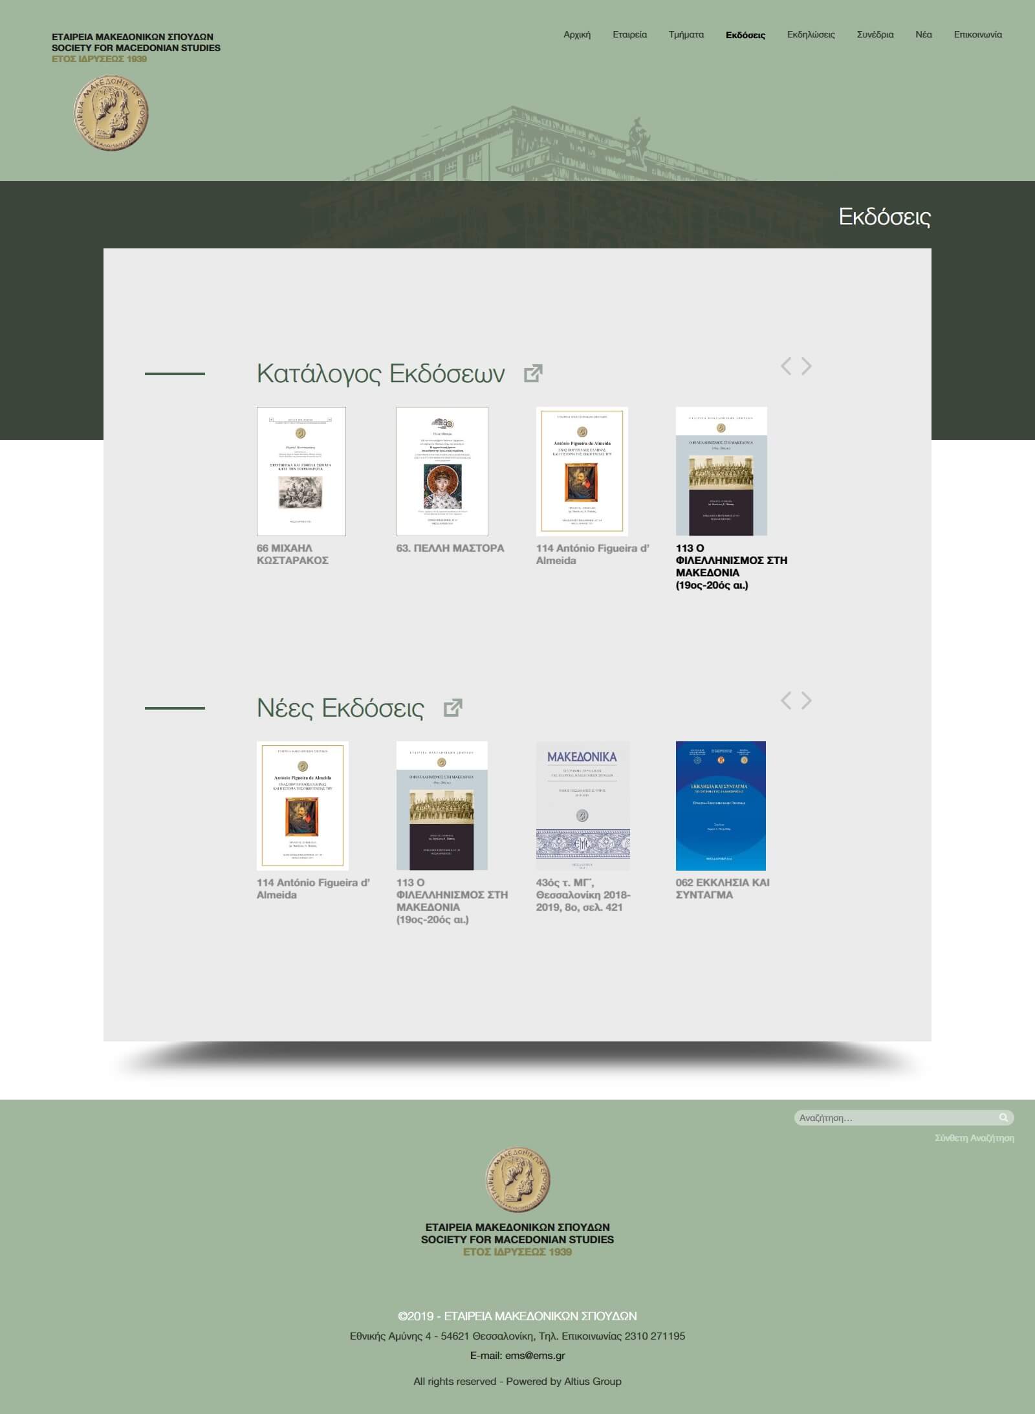Click the gold coin logo in header
Viewport: 1035px width, 1414px height.
[111, 112]
